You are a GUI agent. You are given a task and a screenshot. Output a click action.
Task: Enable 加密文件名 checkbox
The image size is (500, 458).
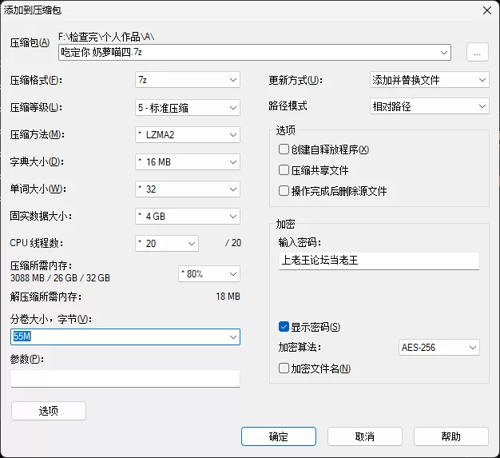click(x=284, y=368)
